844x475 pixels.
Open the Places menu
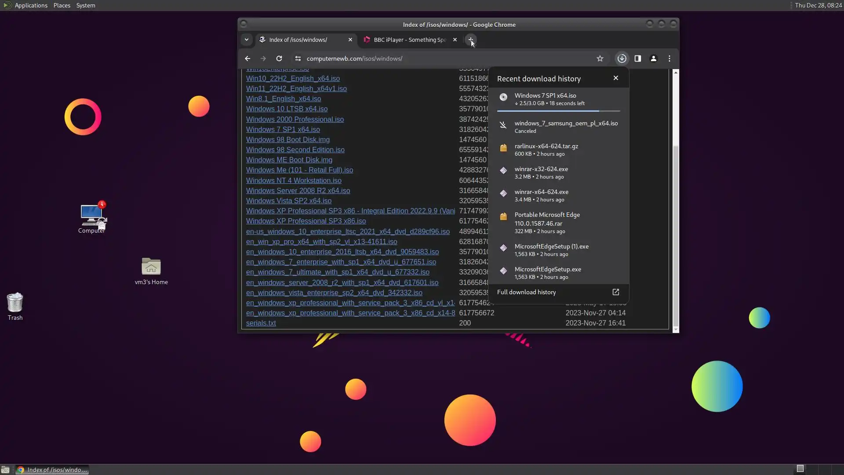(62, 5)
